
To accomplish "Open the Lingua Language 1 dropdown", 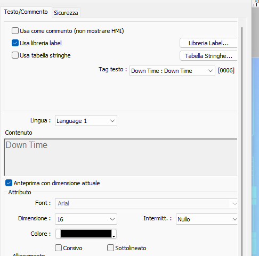I will (86, 121).
